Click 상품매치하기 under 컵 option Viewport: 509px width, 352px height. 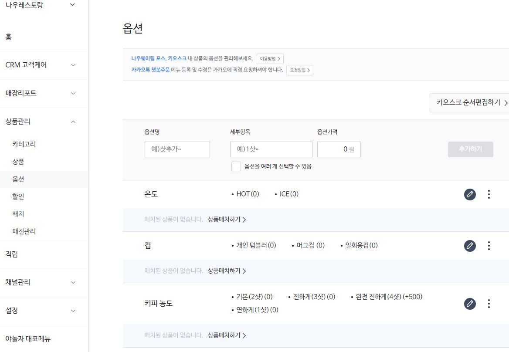coord(227,271)
